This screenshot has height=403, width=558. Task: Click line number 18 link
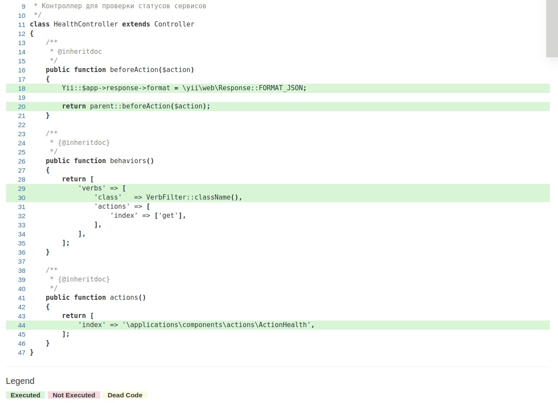[x=22, y=88]
